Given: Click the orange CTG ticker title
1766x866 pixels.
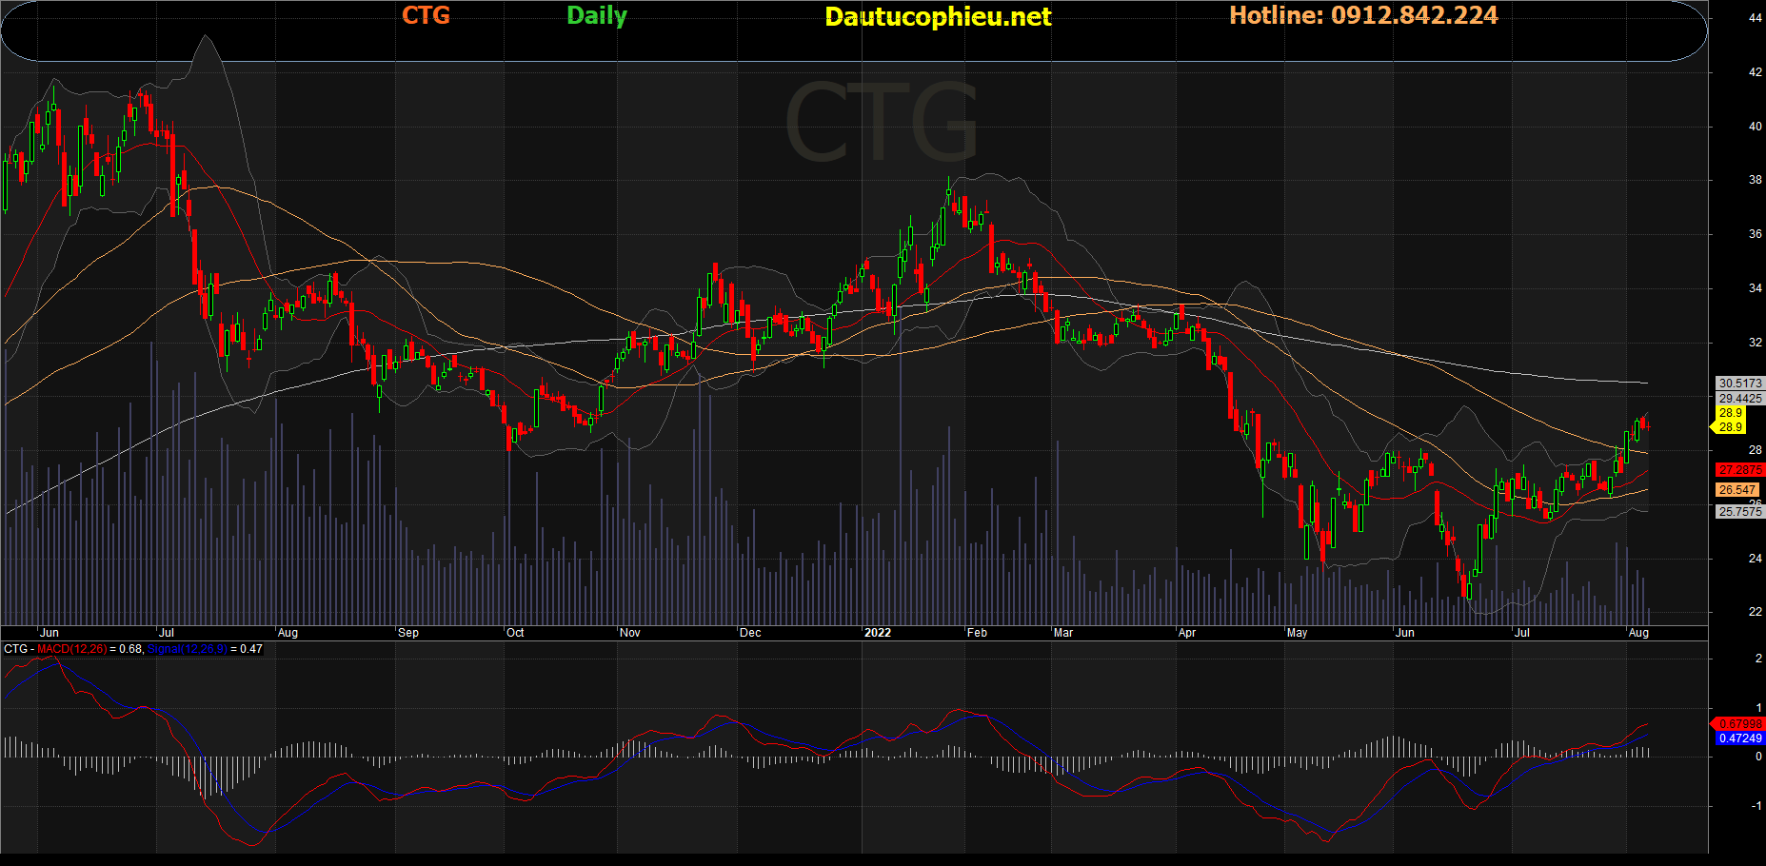Looking at the screenshot, I should point(426,16).
